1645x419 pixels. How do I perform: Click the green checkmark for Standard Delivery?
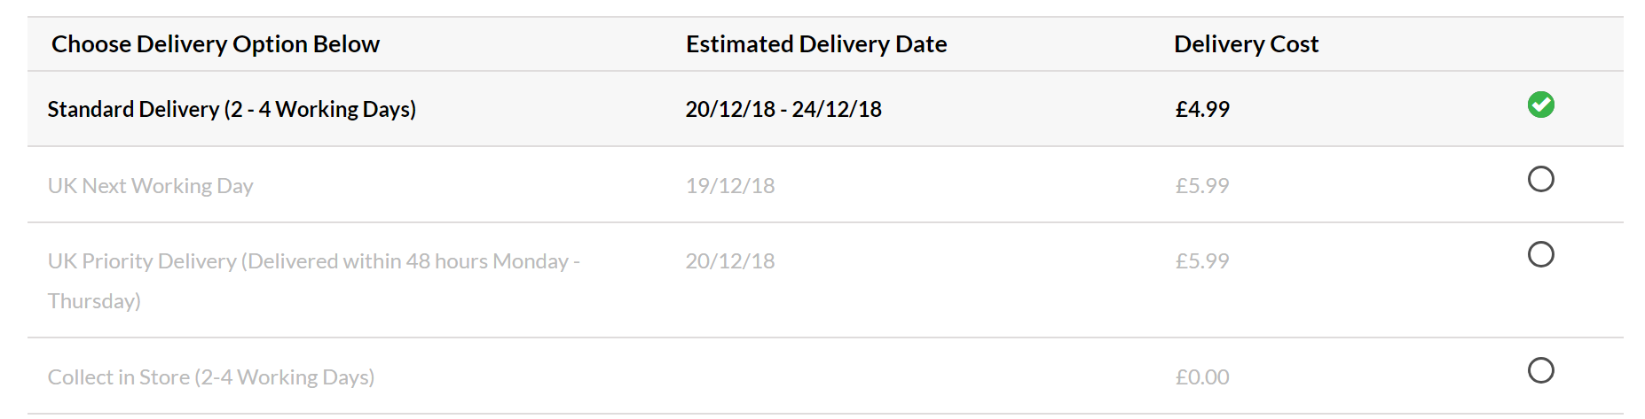point(1540,105)
